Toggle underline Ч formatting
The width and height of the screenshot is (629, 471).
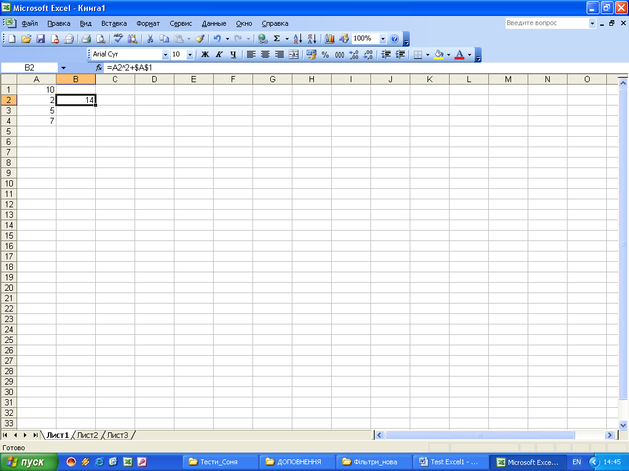pos(233,55)
